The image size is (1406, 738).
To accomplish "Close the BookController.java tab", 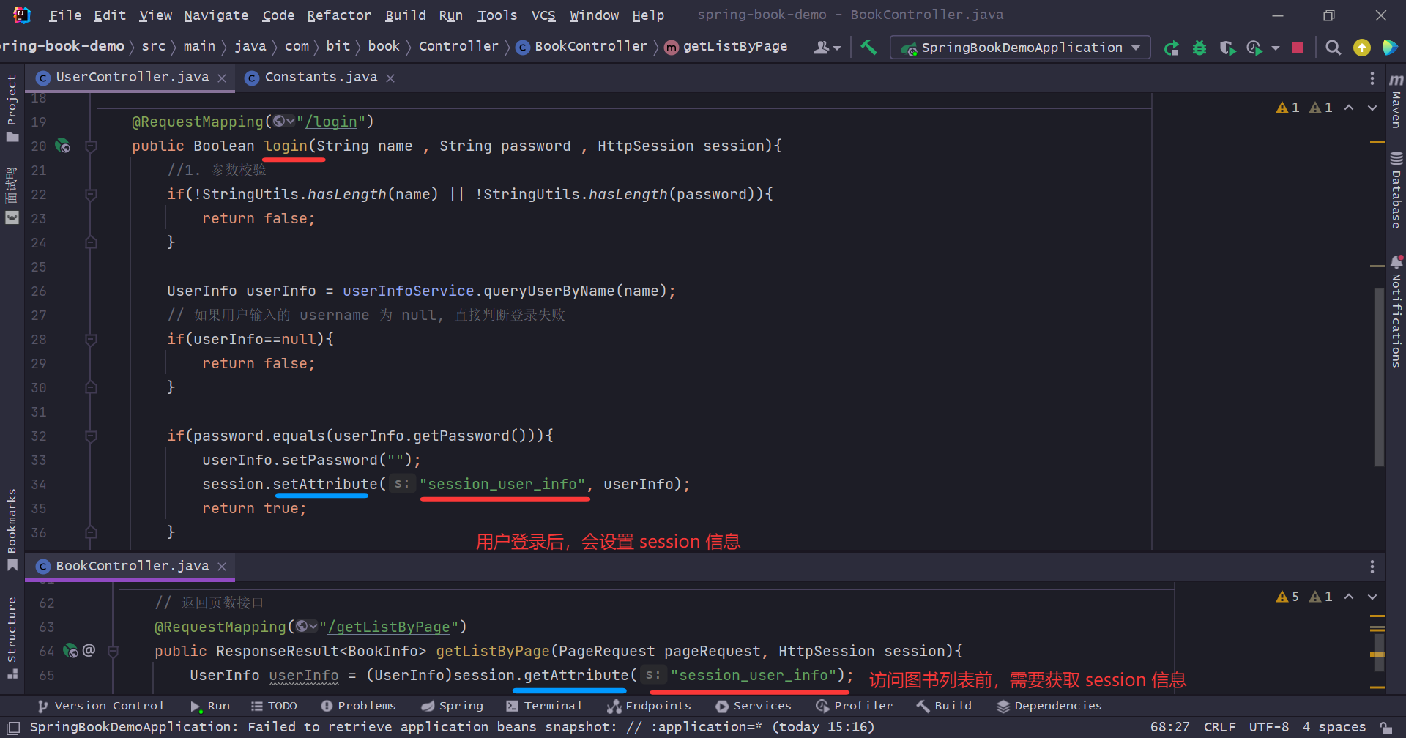I will coord(222,567).
